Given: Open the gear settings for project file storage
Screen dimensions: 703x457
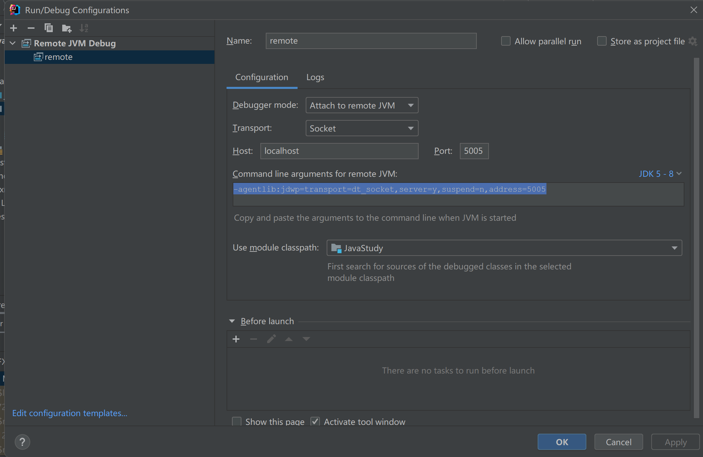Looking at the screenshot, I should pos(693,41).
